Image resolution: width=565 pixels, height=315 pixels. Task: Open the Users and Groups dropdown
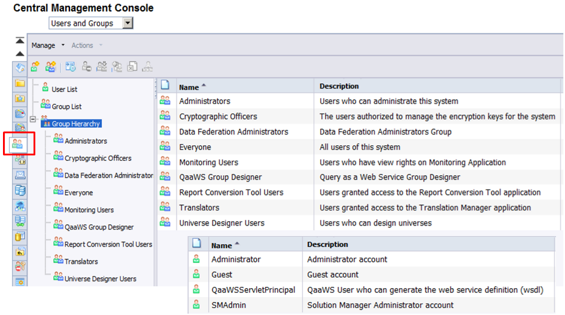click(x=127, y=23)
